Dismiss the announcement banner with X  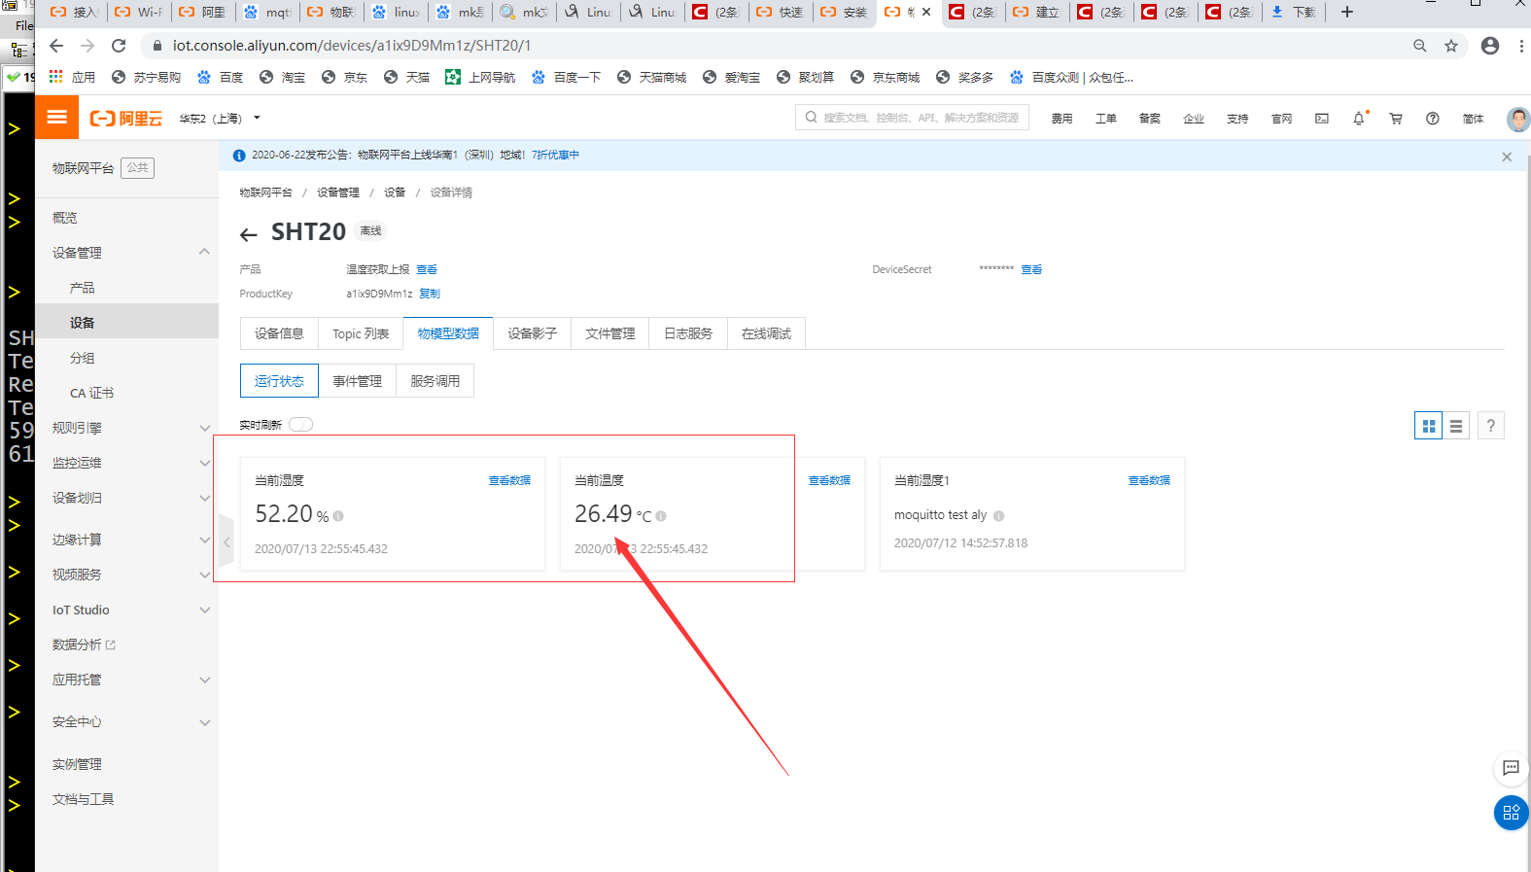click(1507, 157)
